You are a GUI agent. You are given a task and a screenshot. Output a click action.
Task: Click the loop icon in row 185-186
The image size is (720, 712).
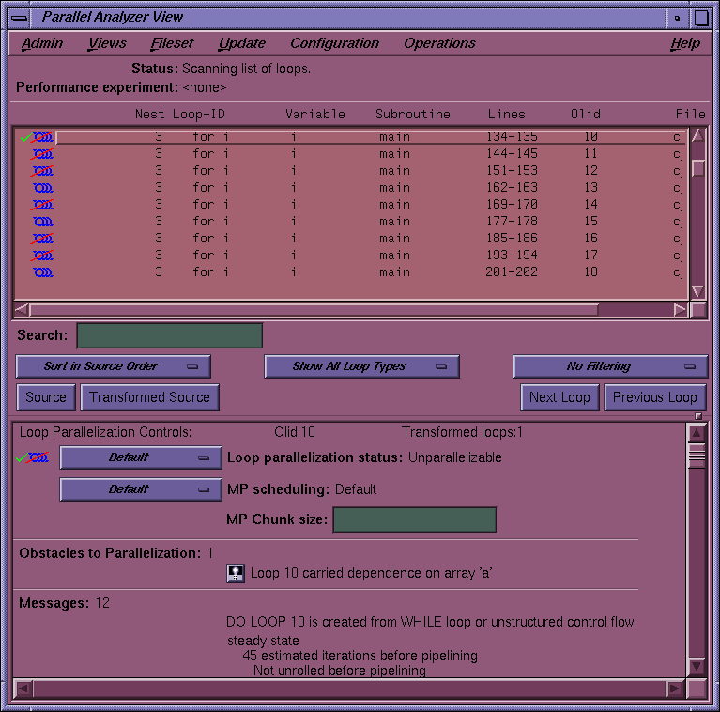click(42, 239)
